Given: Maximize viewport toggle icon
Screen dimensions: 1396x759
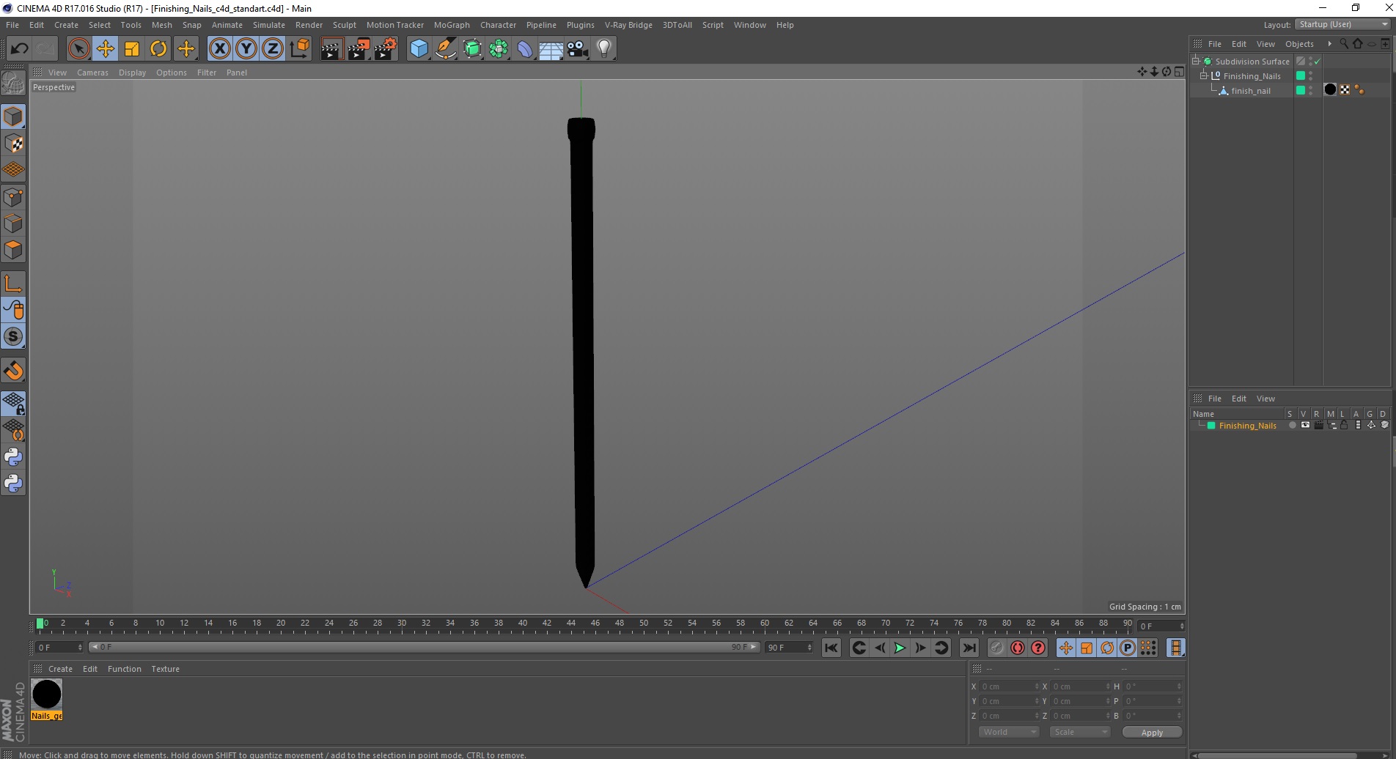Looking at the screenshot, I should pyautogui.click(x=1179, y=71).
